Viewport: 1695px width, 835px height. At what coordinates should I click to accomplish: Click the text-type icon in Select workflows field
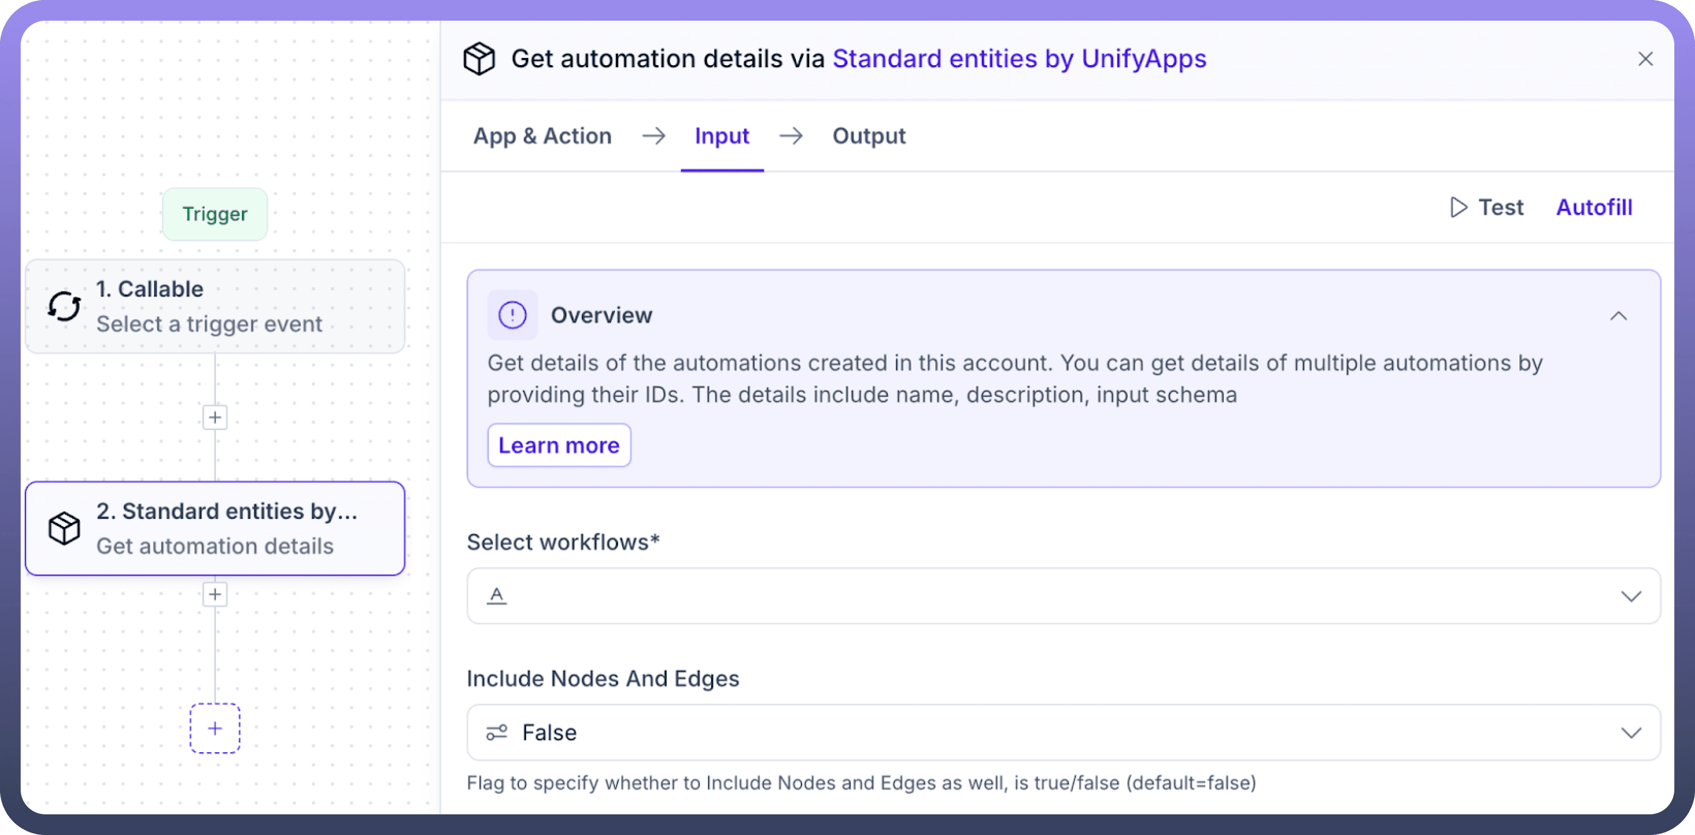tap(497, 596)
